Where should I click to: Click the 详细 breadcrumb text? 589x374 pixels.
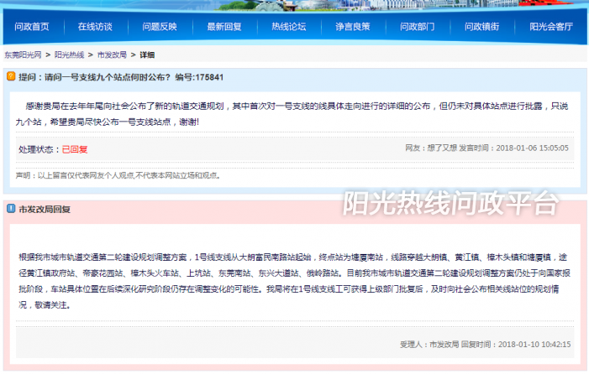[x=147, y=55]
